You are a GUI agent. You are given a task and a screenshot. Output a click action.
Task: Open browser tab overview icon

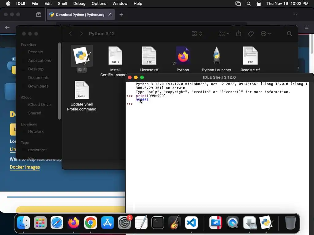coord(38,15)
